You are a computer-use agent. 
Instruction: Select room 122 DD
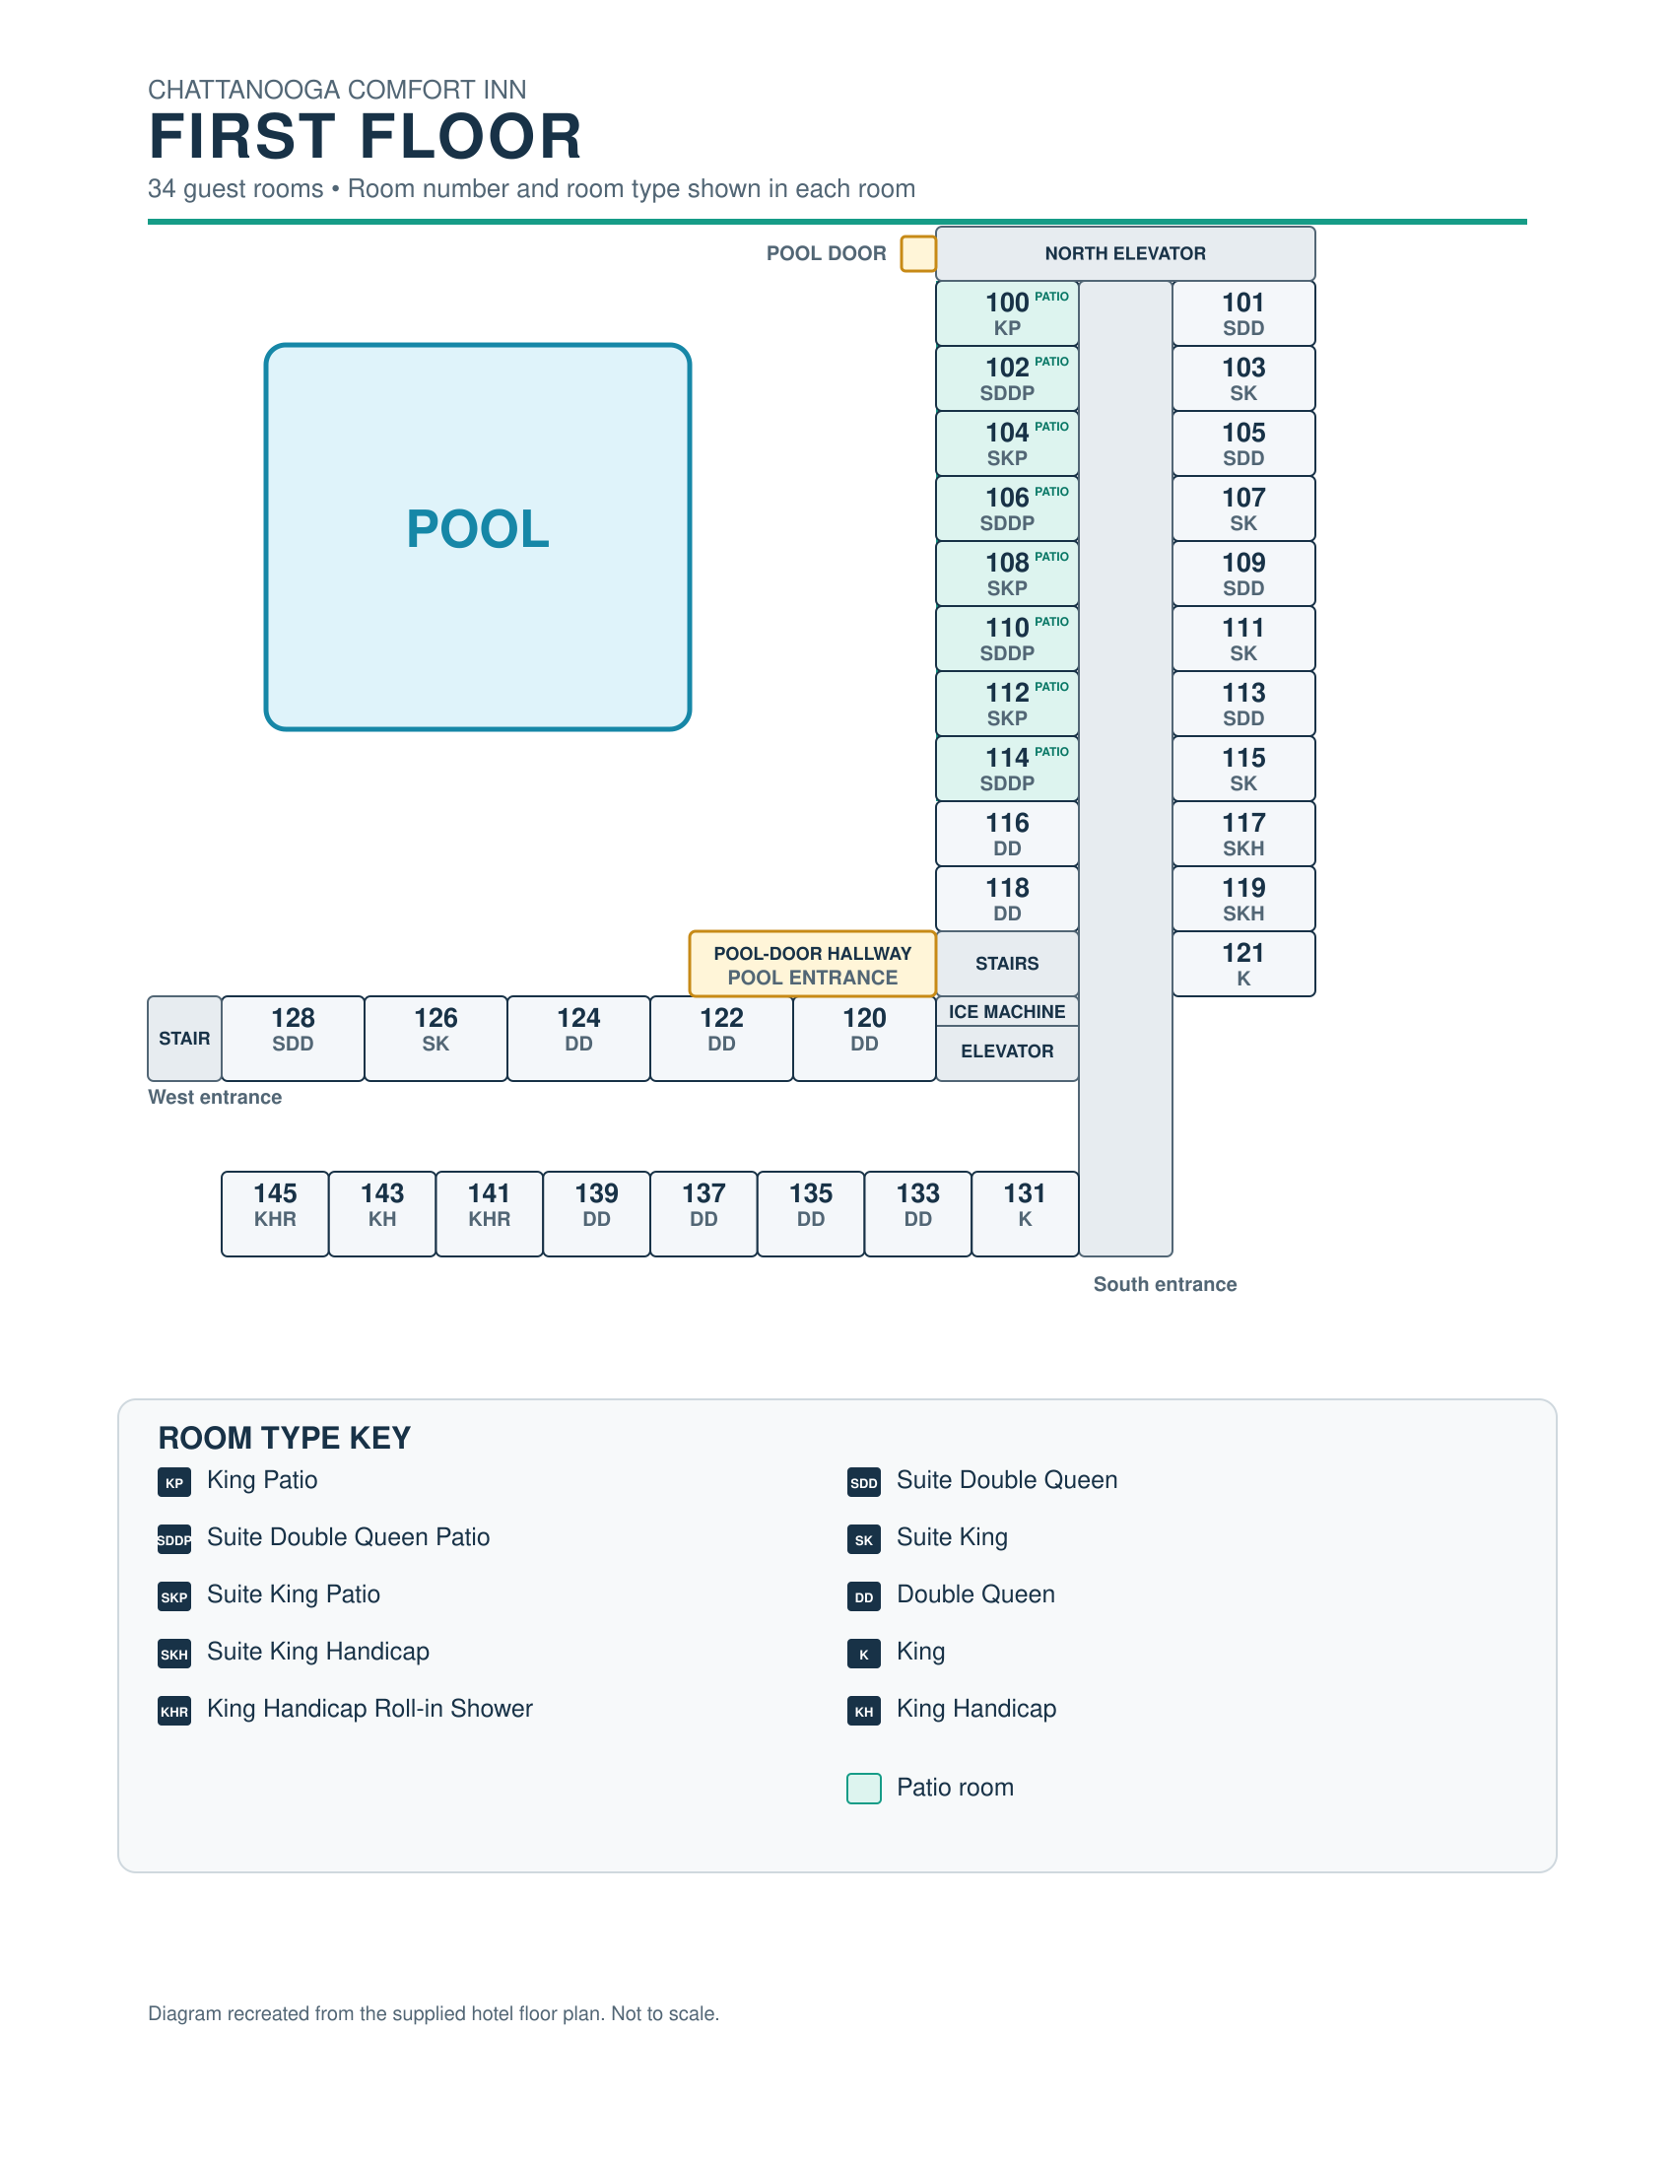721,1039
